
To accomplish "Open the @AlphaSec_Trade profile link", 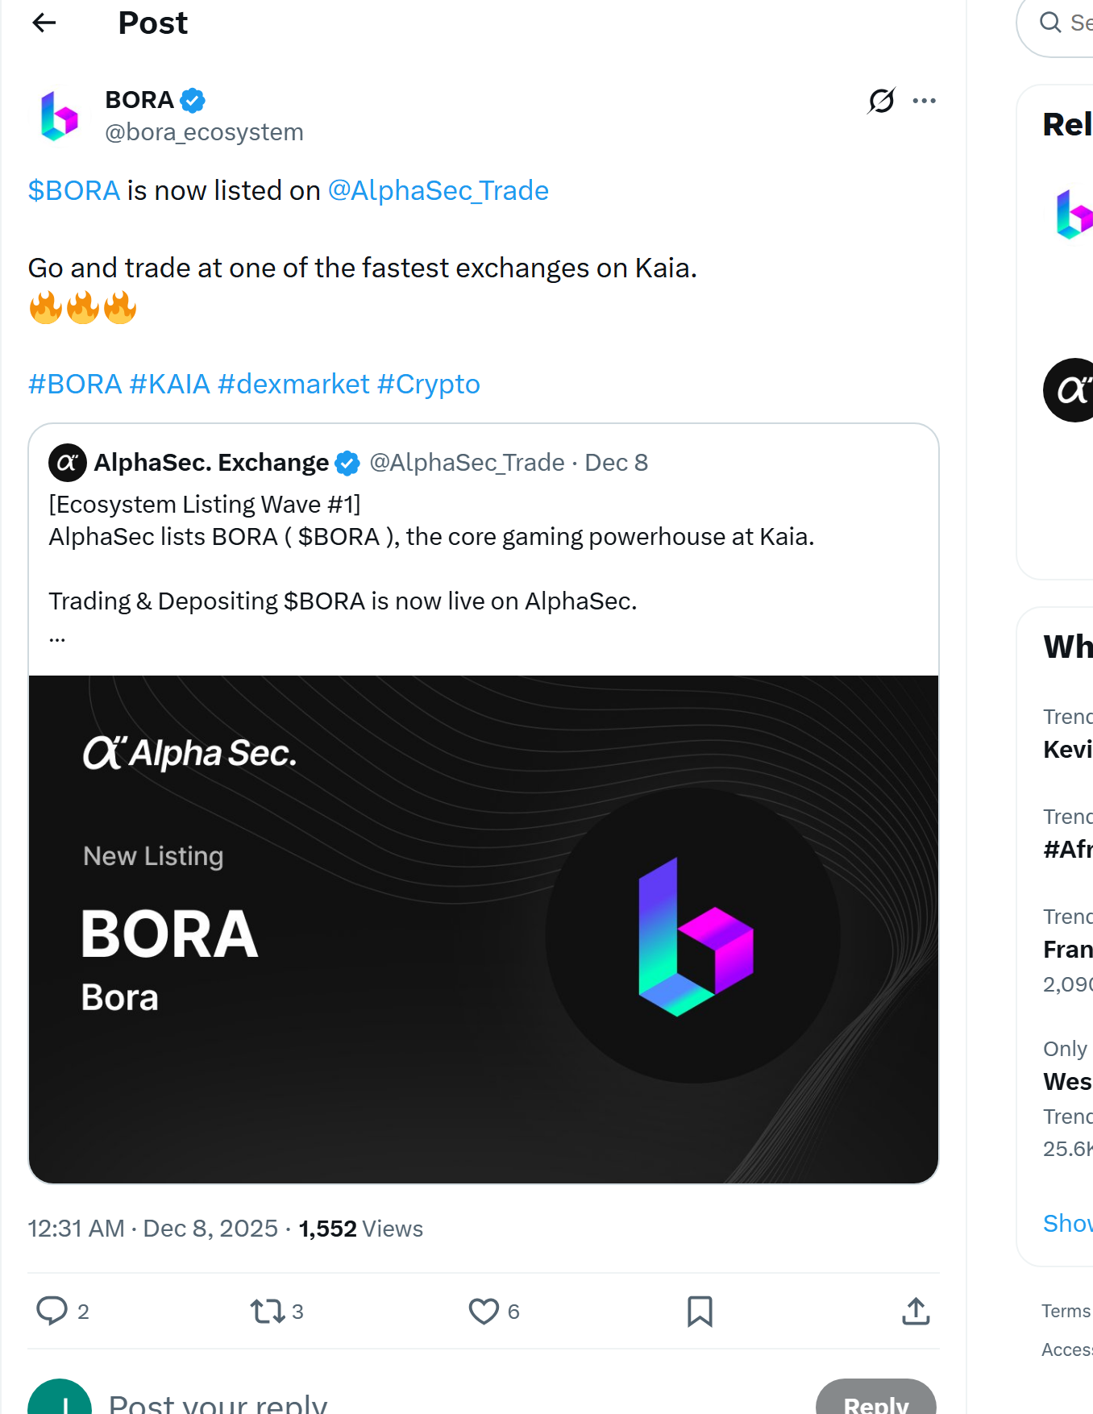I will (438, 190).
